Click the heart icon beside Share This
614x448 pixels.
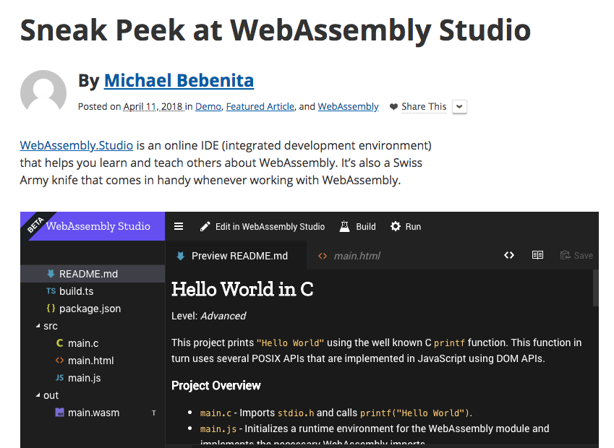(394, 107)
